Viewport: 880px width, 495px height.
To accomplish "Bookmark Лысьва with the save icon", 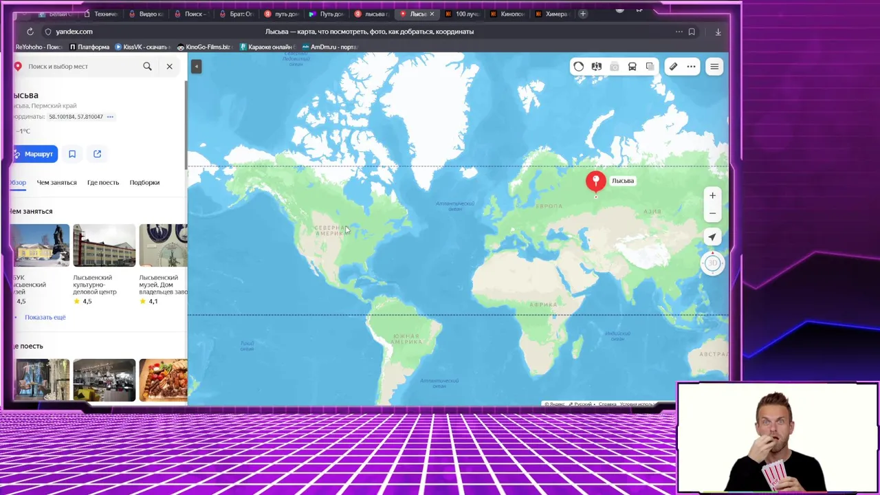I will pos(72,154).
